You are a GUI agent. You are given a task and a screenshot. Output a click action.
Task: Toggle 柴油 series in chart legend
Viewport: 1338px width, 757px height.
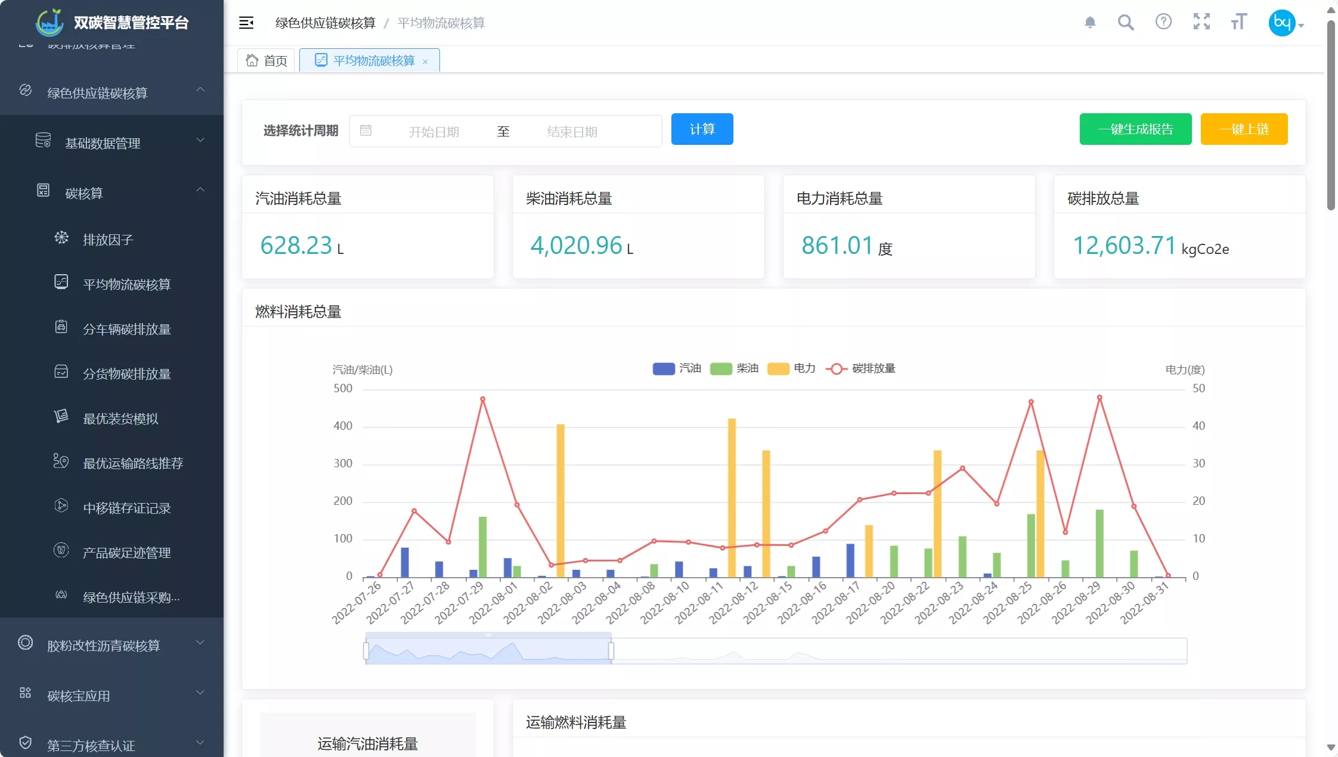pyautogui.click(x=735, y=368)
